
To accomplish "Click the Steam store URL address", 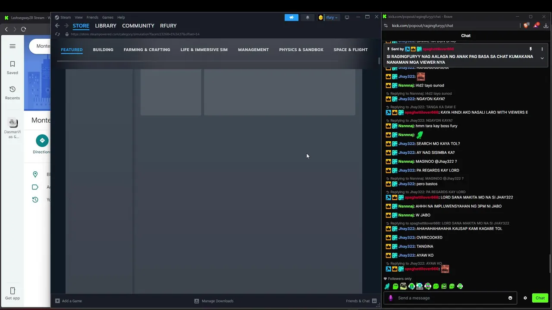I will pyautogui.click(x=135, y=34).
